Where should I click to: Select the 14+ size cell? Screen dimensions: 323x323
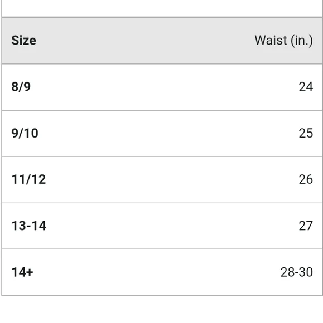click(x=22, y=272)
